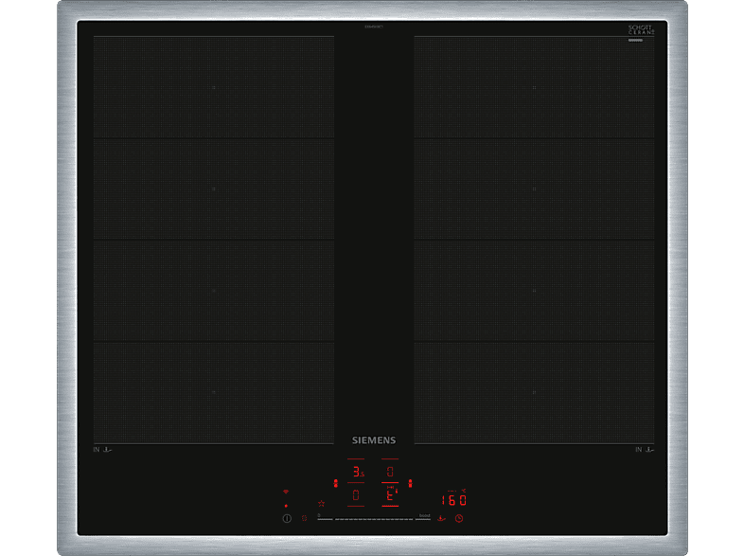Select the rear left zone showing 3.5
The image size is (744, 556).
point(358,472)
